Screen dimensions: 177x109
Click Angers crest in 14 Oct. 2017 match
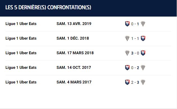click(143, 68)
